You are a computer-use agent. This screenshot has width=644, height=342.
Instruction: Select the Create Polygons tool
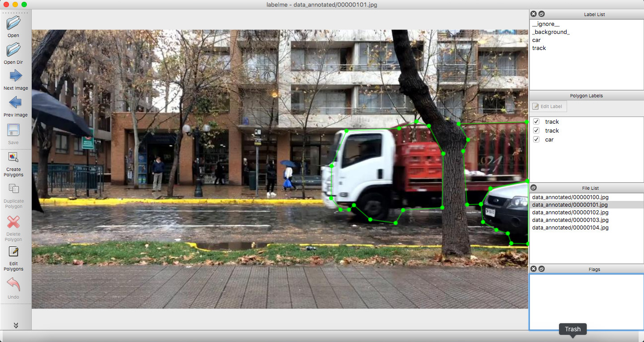click(x=13, y=158)
